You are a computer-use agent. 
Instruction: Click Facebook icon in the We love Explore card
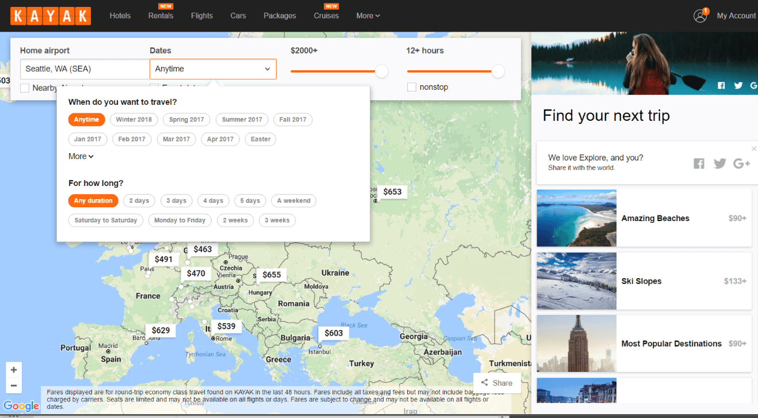699,164
